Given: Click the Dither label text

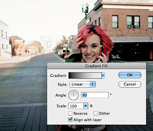Looking at the screenshot, I should 104,114.
